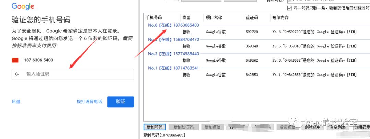Click verification code cell 842853
The width and height of the screenshot is (370, 139).
(252, 75)
